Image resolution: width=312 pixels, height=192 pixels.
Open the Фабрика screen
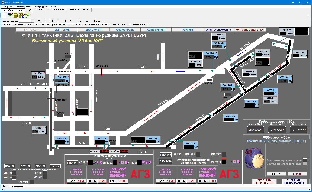(x=187, y=30)
